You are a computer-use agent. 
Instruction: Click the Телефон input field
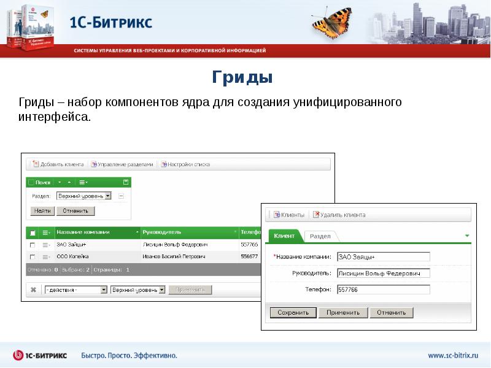(384, 289)
